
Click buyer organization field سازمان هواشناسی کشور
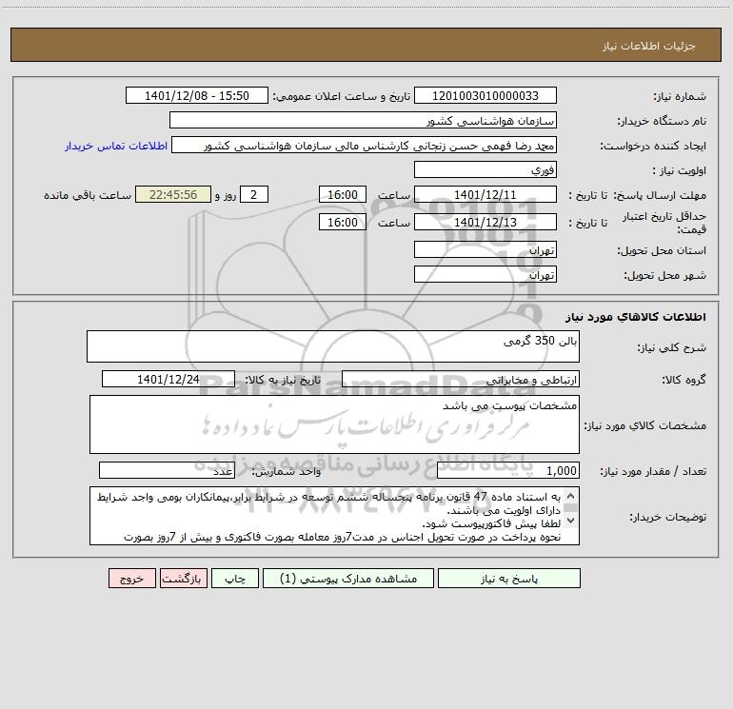point(363,120)
